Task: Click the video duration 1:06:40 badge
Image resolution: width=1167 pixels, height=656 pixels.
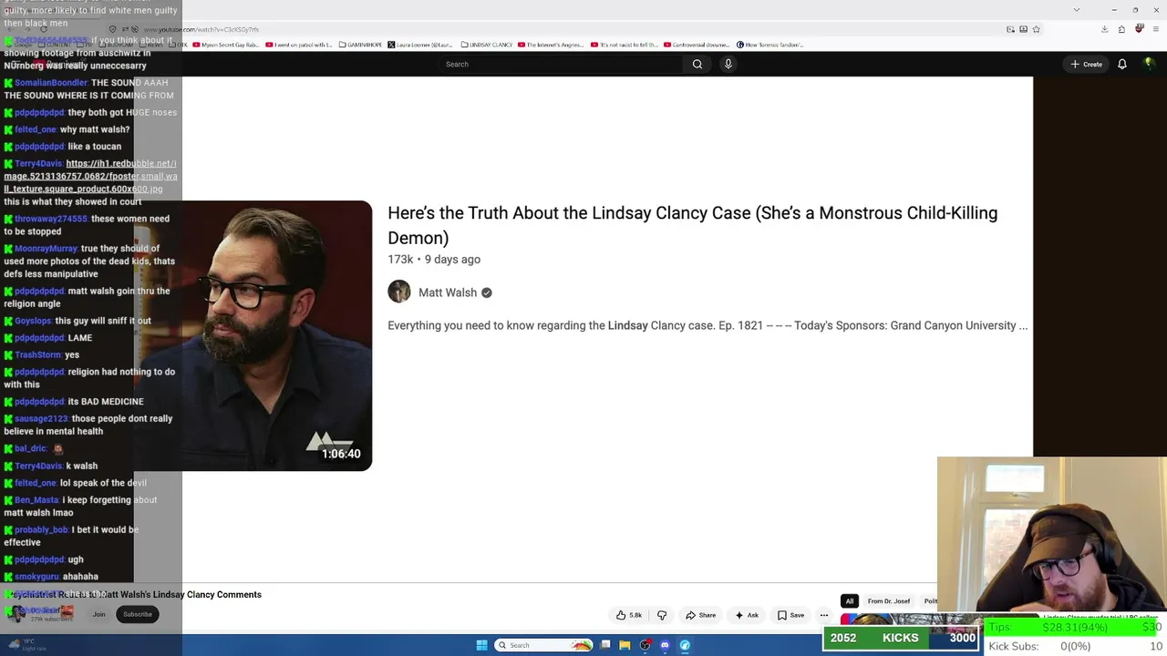Action: 341,454
